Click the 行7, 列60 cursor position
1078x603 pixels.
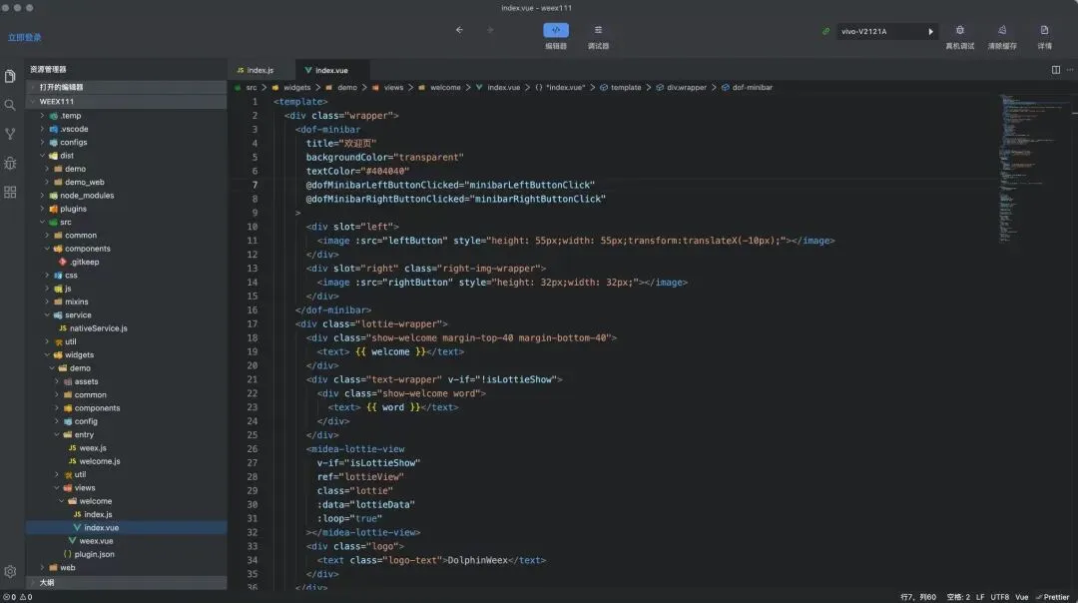(918, 597)
